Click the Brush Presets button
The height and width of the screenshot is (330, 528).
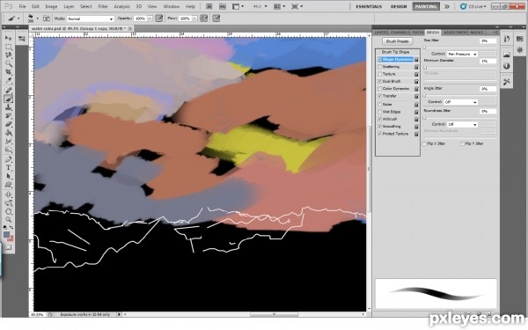(x=398, y=41)
